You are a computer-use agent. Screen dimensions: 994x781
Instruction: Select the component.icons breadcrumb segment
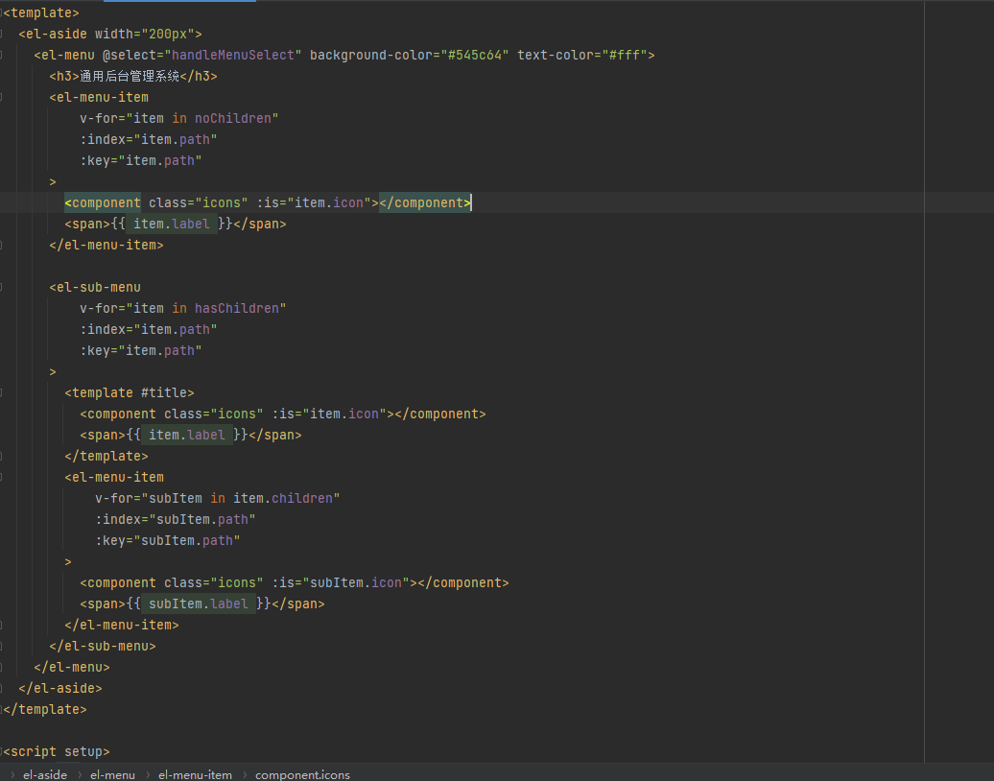tap(302, 774)
